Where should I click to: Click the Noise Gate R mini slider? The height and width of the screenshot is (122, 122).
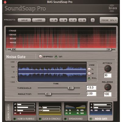tap(102, 107)
